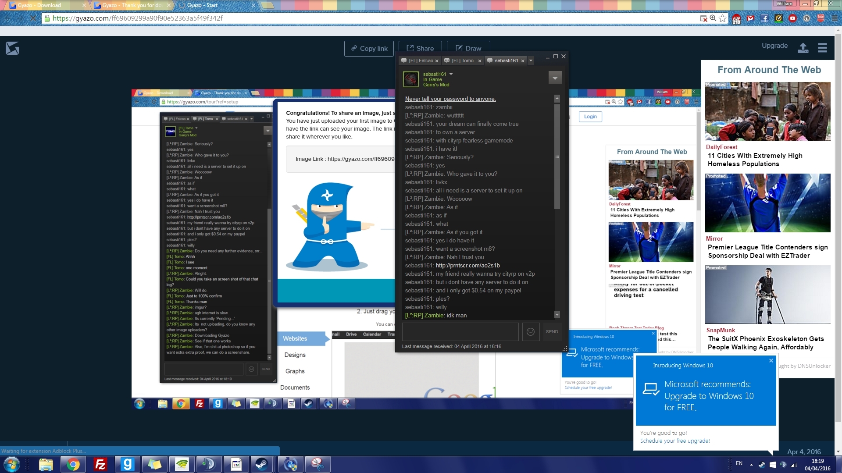
Task: Open the Gmail checker extension
Action: pos(750,18)
